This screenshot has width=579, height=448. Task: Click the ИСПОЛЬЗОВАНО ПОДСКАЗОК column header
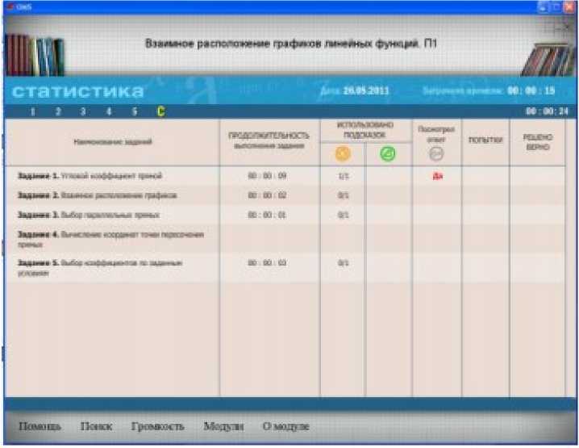[364, 130]
